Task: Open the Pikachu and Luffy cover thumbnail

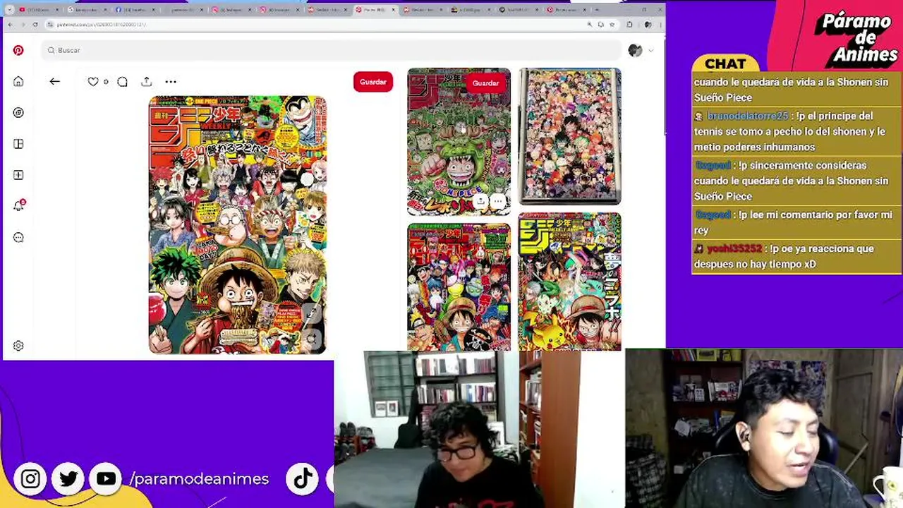Action: point(570,282)
